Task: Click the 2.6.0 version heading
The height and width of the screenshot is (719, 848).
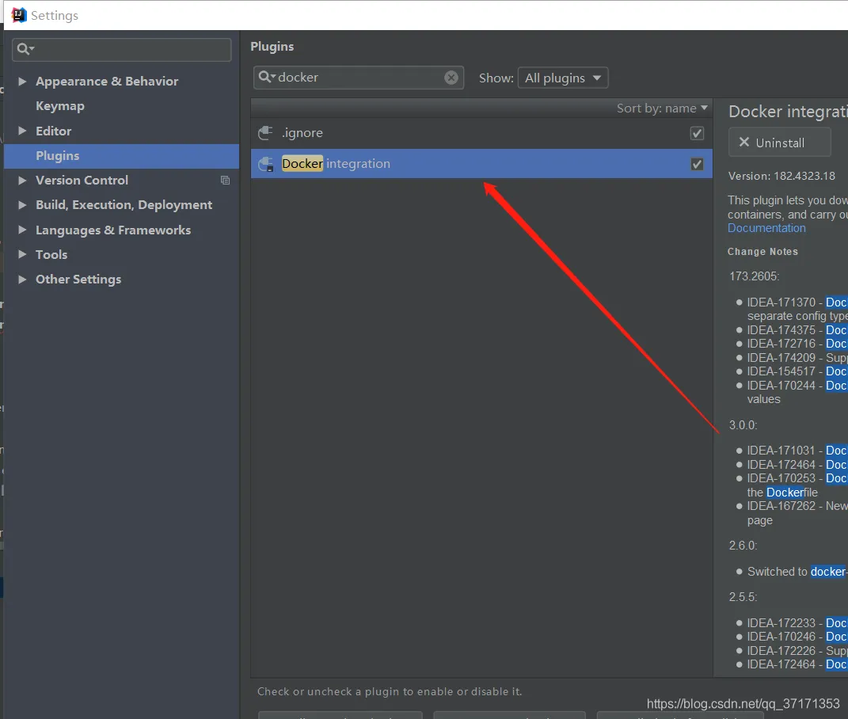Action: [743, 546]
